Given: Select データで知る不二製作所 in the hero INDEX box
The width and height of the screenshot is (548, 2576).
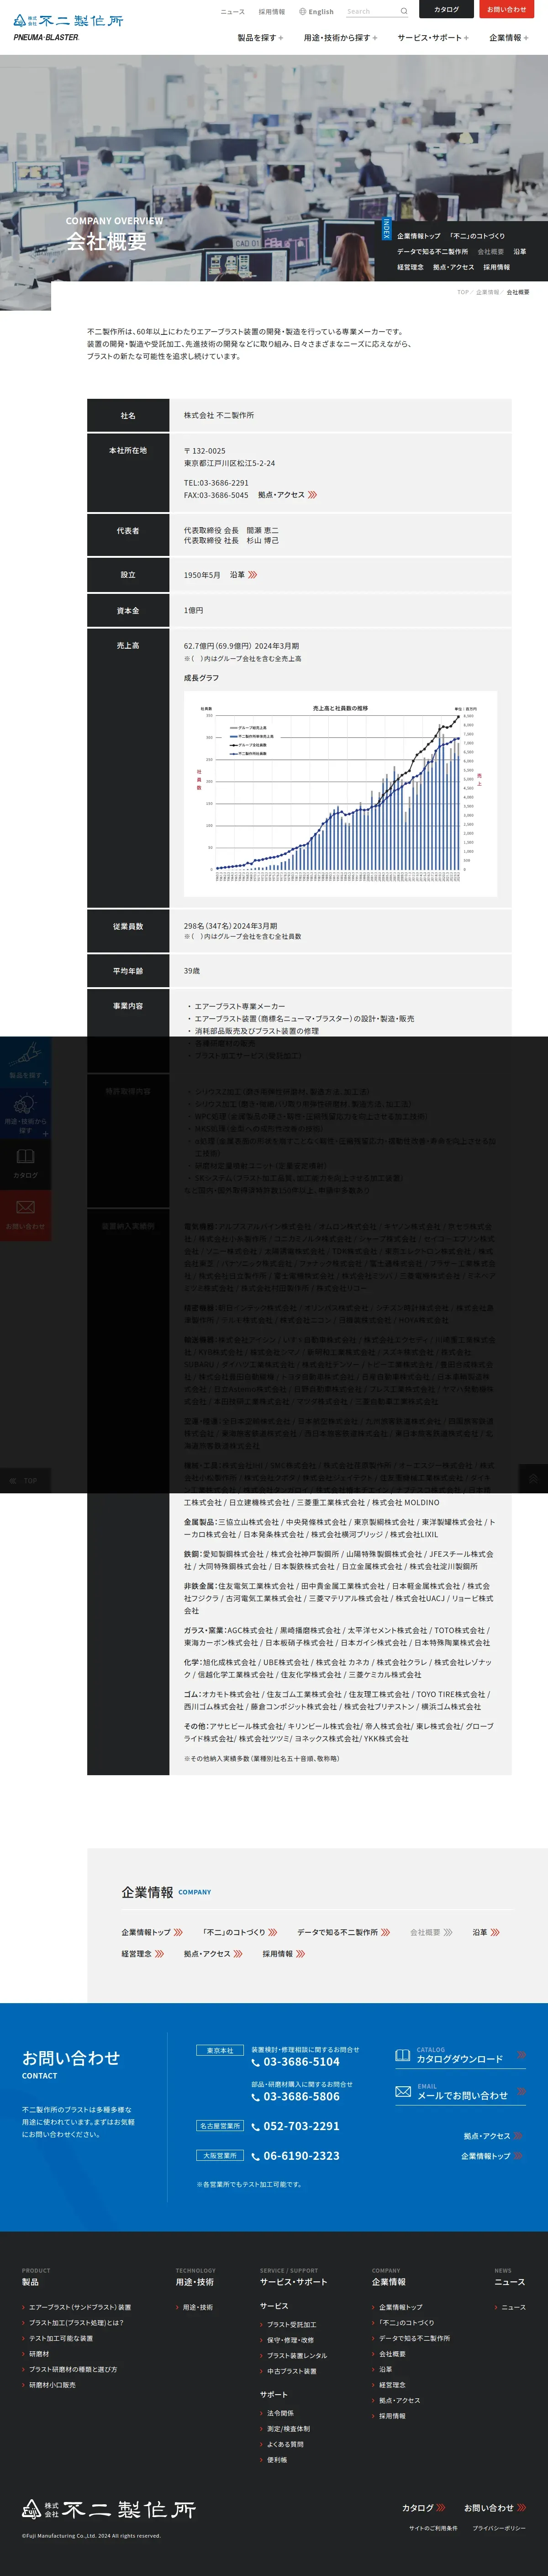Looking at the screenshot, I should [432, 252].
